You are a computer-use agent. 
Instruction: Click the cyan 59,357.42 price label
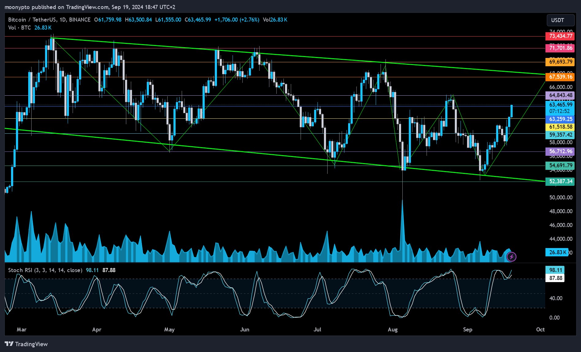[x=560, y=135]
